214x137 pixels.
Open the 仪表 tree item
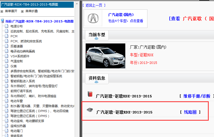14,66
